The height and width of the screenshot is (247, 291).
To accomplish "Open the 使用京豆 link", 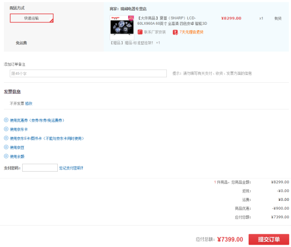I will [x=17, y=147].
